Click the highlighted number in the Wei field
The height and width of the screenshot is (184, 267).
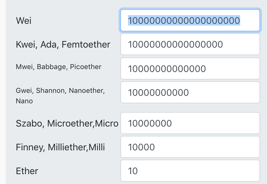(x=184, y=21)
